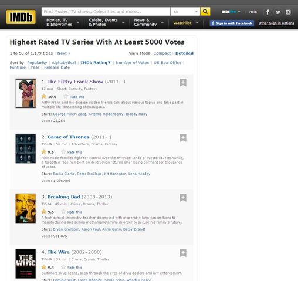Open search category All dropdown
Screen dimensions: 298x281
185,12
